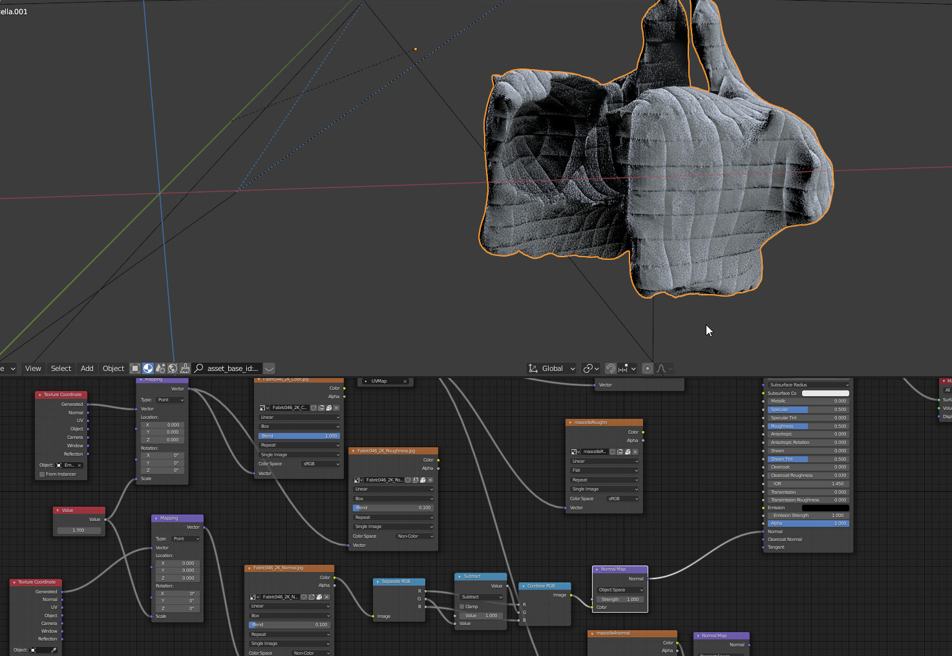
Task: Click the paint brush icon in header
Action: (x=185, y=368)
